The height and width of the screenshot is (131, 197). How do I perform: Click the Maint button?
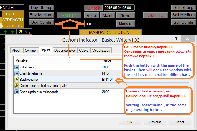(108, 15)
